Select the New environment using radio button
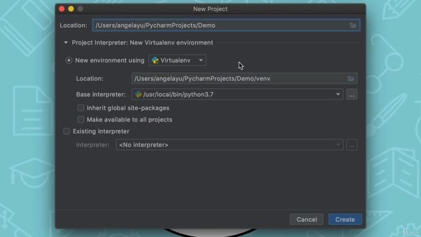Image resolution: width=421 pixels, height=237 pixels. point(68,61)
